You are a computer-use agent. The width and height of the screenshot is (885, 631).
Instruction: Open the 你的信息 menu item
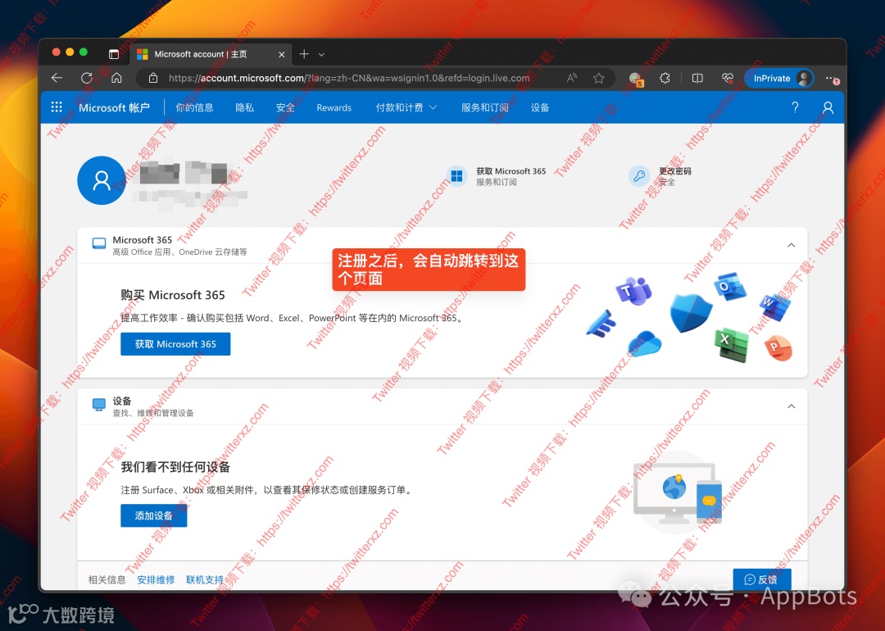(194, 107)
